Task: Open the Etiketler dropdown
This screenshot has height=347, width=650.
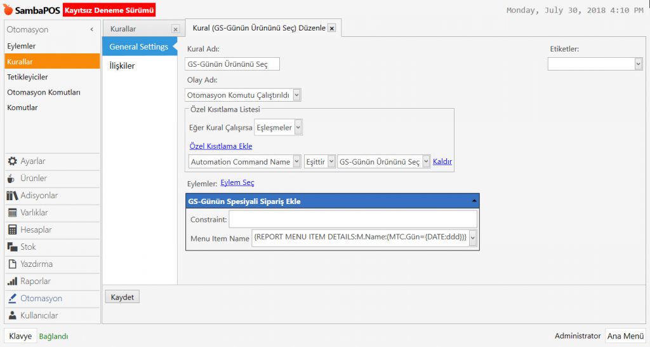Action: tap(638, 64)
